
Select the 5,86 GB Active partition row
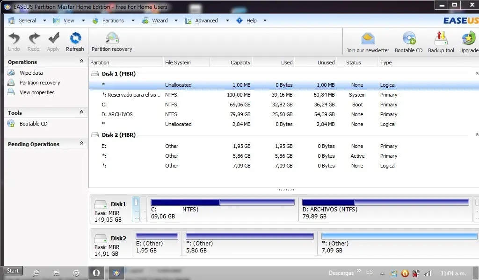coord(284,156)
